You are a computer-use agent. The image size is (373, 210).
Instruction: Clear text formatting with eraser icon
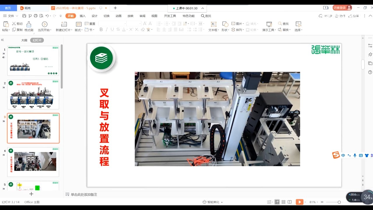(143, 29)
